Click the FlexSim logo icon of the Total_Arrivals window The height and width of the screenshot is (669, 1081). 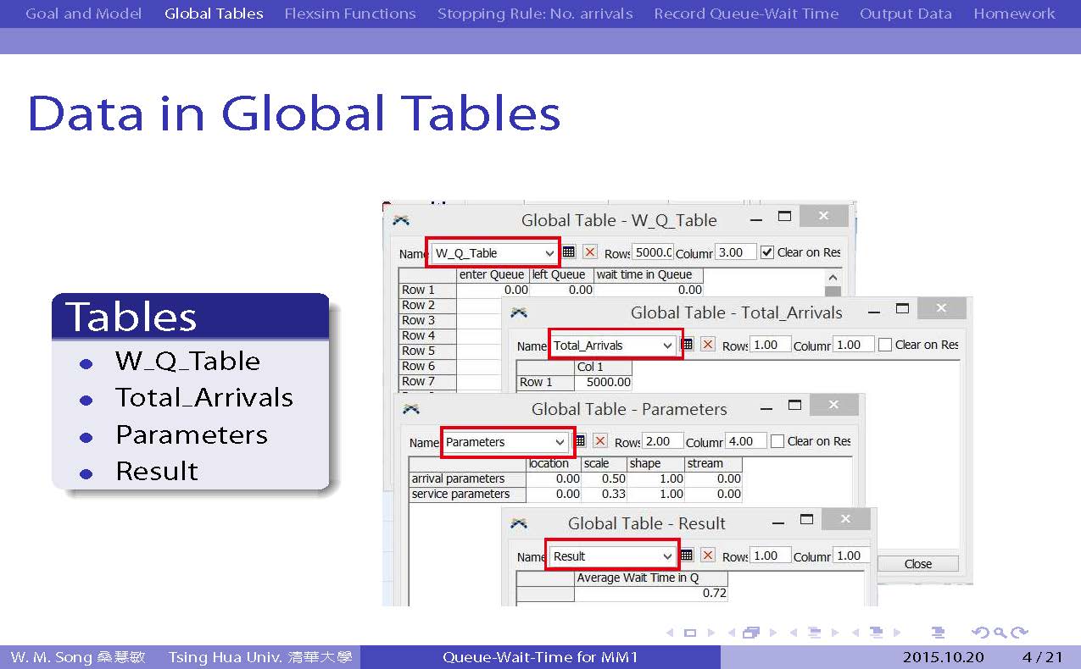tap(519, 312)
